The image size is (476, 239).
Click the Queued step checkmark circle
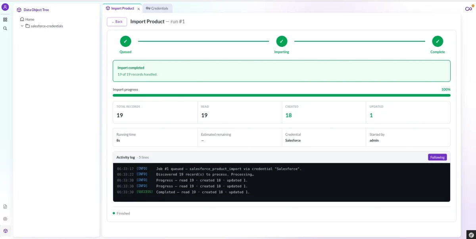tap(125, 41)
